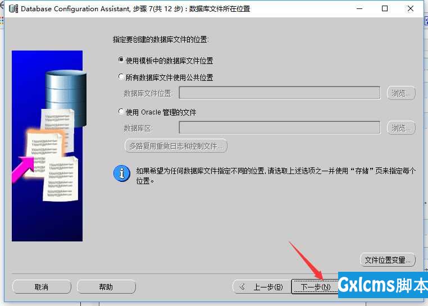Image resolution: width=428 pixels, height=306 pixels.
Task: Click the blue information icon
Action: tap(122, 173)
